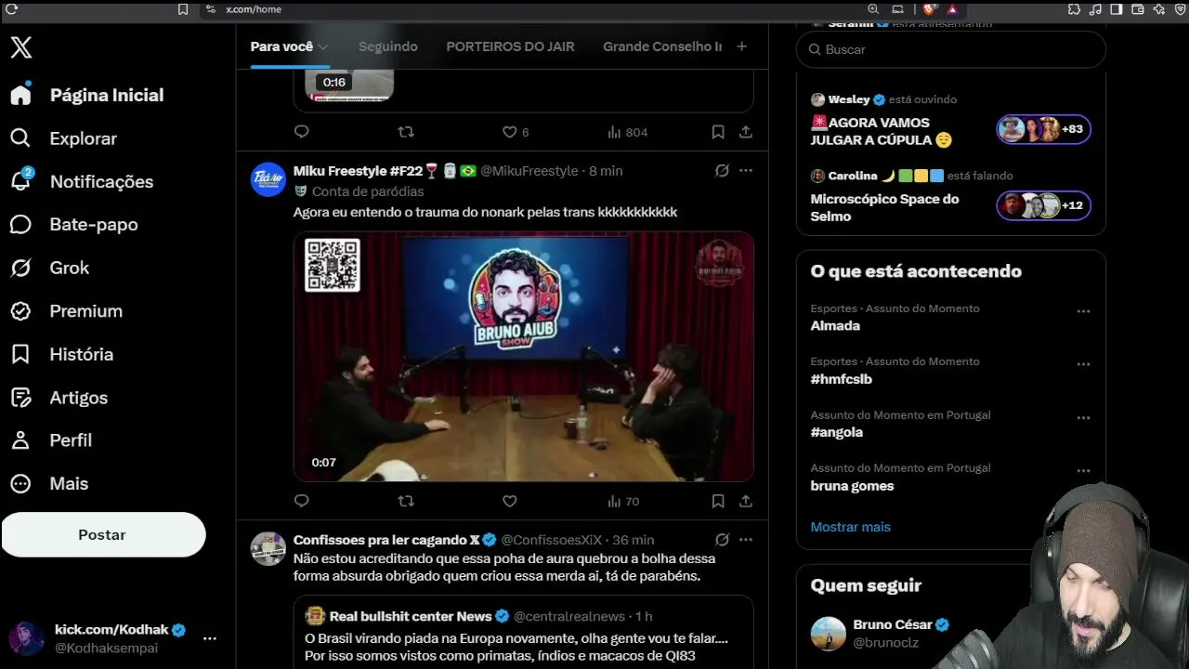
Task: Like the Miku Freestyle post
Action: (509, 501)
